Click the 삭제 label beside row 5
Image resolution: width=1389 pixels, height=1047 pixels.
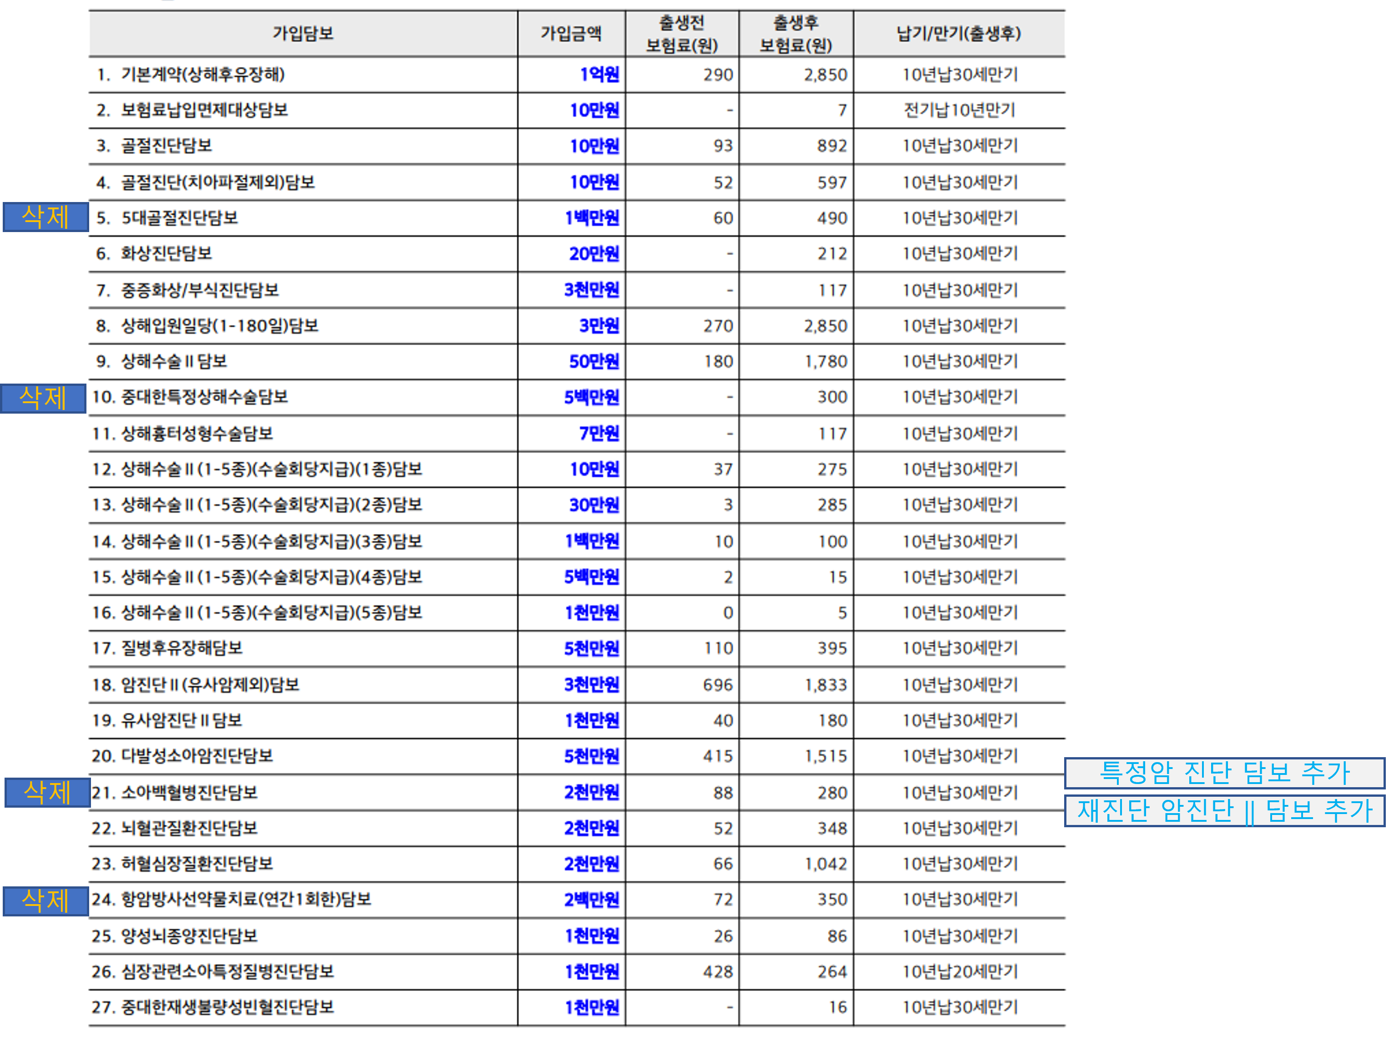point(45,217)
